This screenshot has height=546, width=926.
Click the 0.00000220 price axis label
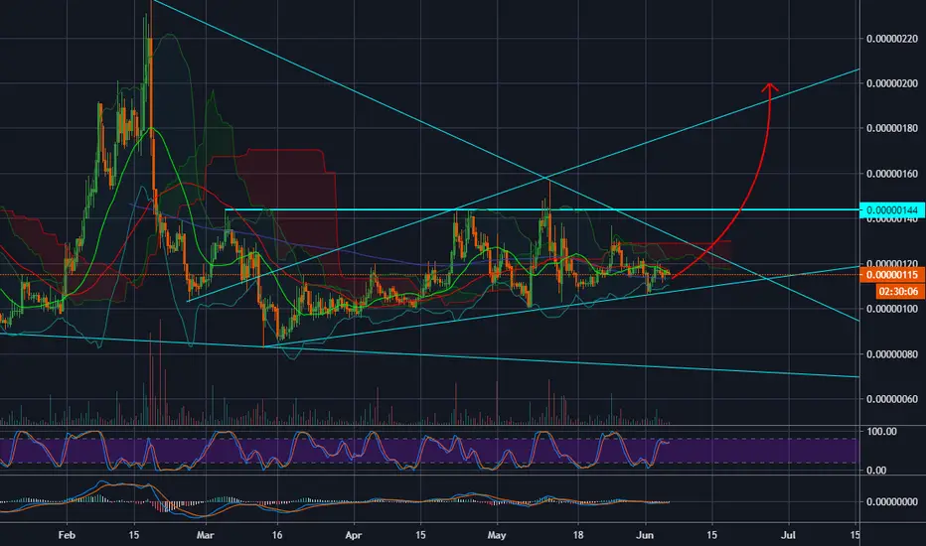(892, 39)
